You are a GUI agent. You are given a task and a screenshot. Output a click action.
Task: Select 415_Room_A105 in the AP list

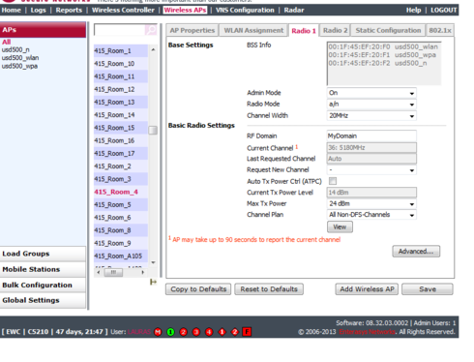coord(121,256)
